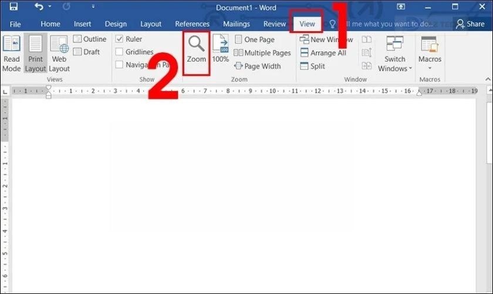The height and width of the screenshot is (294, 493).
Task: Expand the Macros dropdown arrow
Action: [430, 68]
